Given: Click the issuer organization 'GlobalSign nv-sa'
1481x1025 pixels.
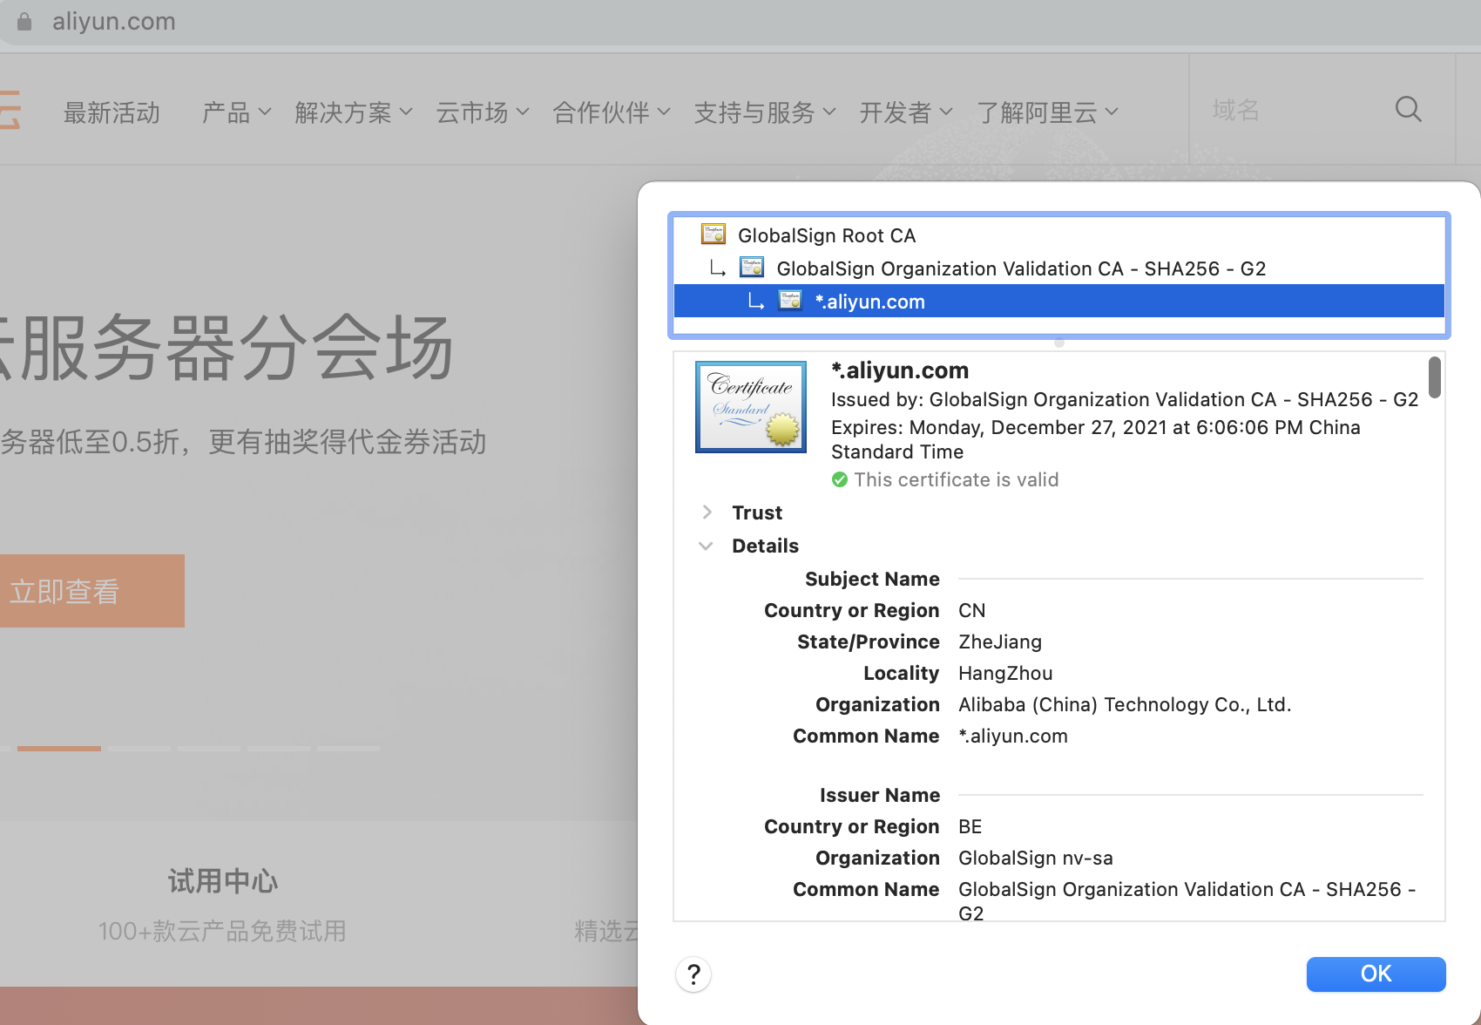Looking at the screenshot, I should [1036, 858].
